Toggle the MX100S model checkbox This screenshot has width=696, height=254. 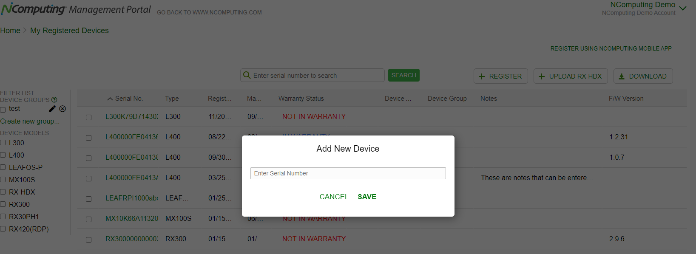click(x=3, y=180)
